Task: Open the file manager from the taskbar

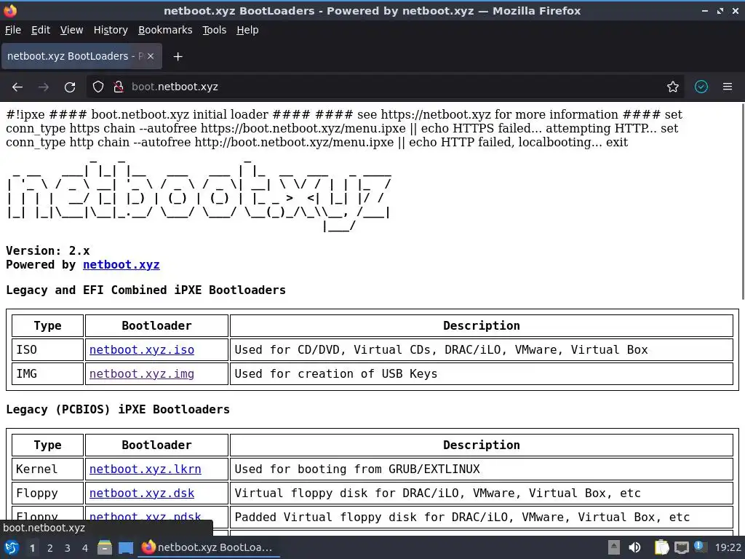Action: pos(105,547)
